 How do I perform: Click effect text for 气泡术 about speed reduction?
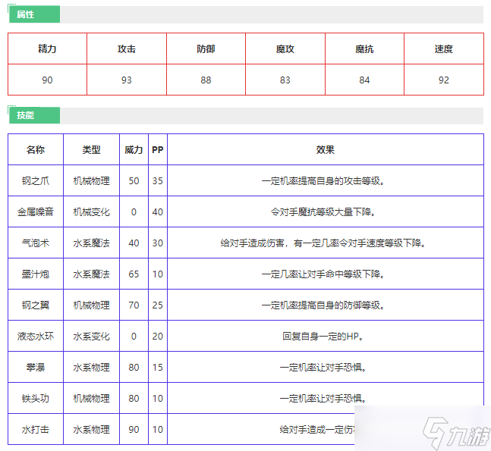[x=323, y=243]
